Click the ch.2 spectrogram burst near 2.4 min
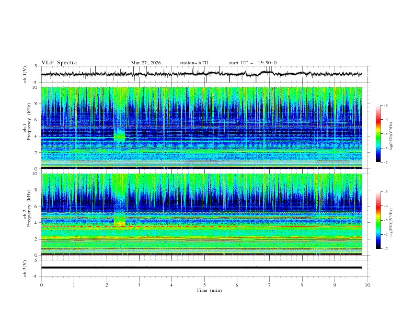This screenshot has width=414, height=320. (119, 221)
